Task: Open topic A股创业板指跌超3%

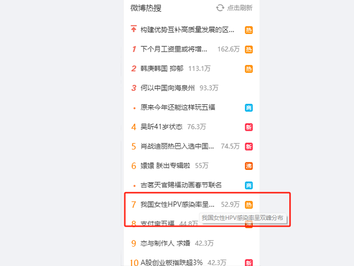Action: tap(172, 263)
